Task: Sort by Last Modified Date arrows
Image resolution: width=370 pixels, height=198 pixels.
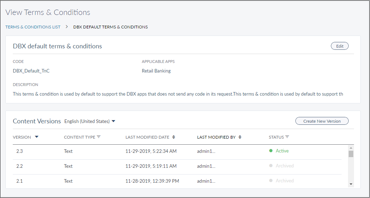Action: click(173, 137)
